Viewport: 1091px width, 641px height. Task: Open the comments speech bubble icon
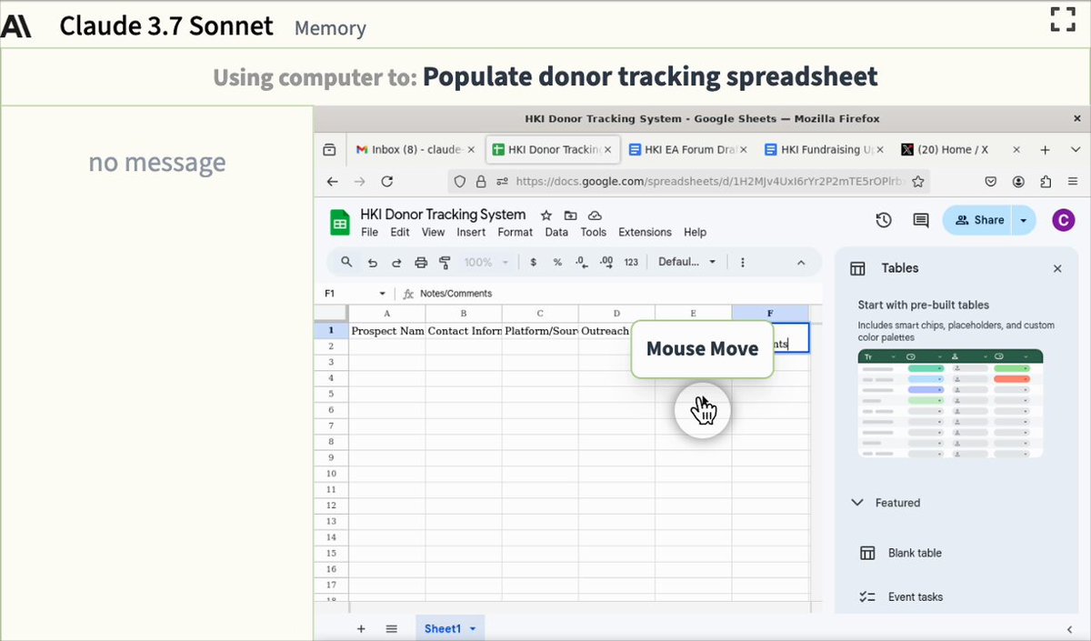pos(920,220)
